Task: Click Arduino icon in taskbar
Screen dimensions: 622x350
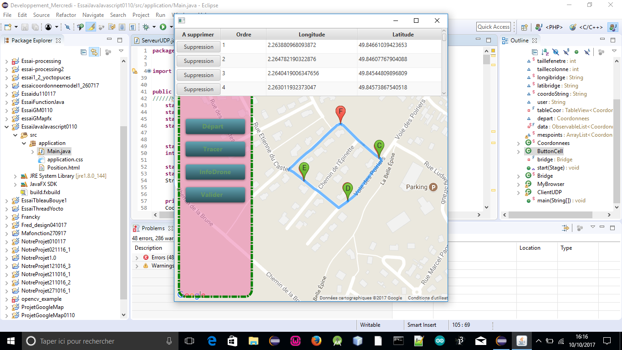Action: click(439, 340)
